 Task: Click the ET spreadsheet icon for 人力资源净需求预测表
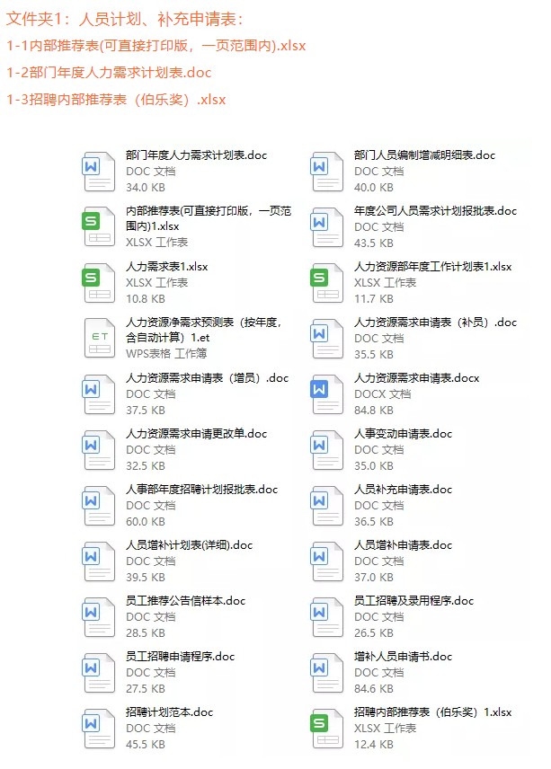pyautogui.click(x=100, y=338)
